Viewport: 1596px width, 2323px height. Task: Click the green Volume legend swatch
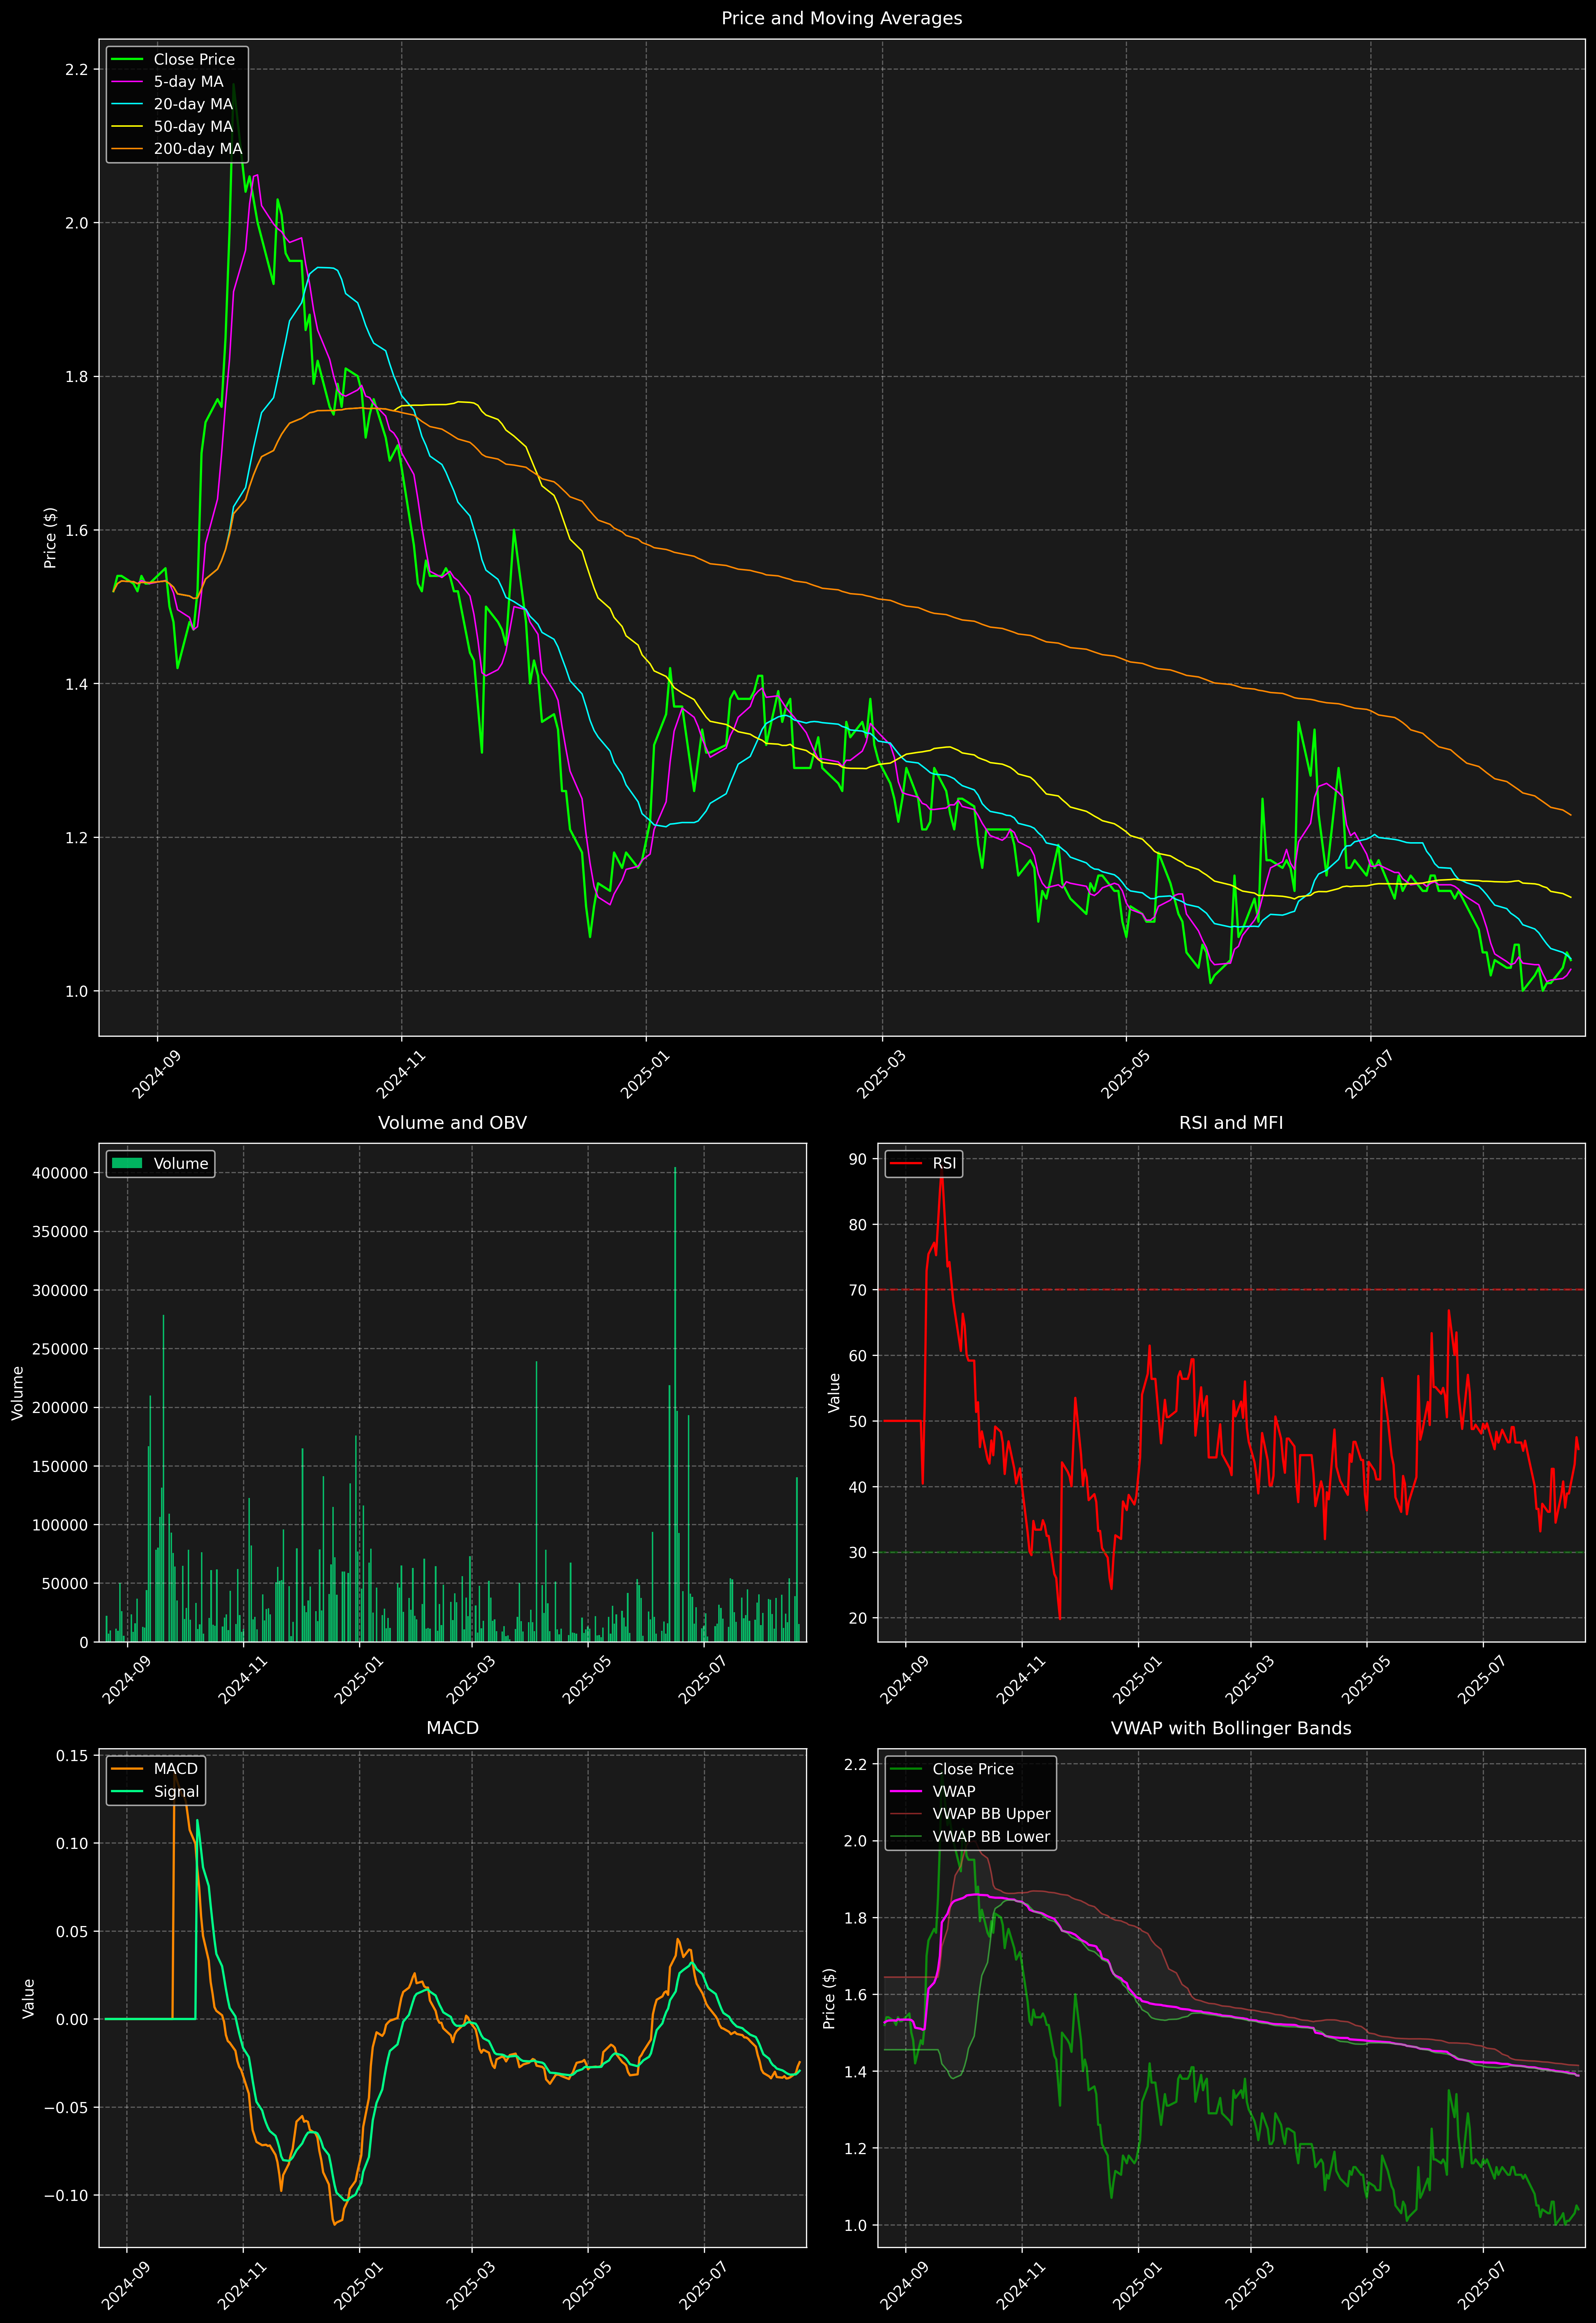[x=127, y=1163]
